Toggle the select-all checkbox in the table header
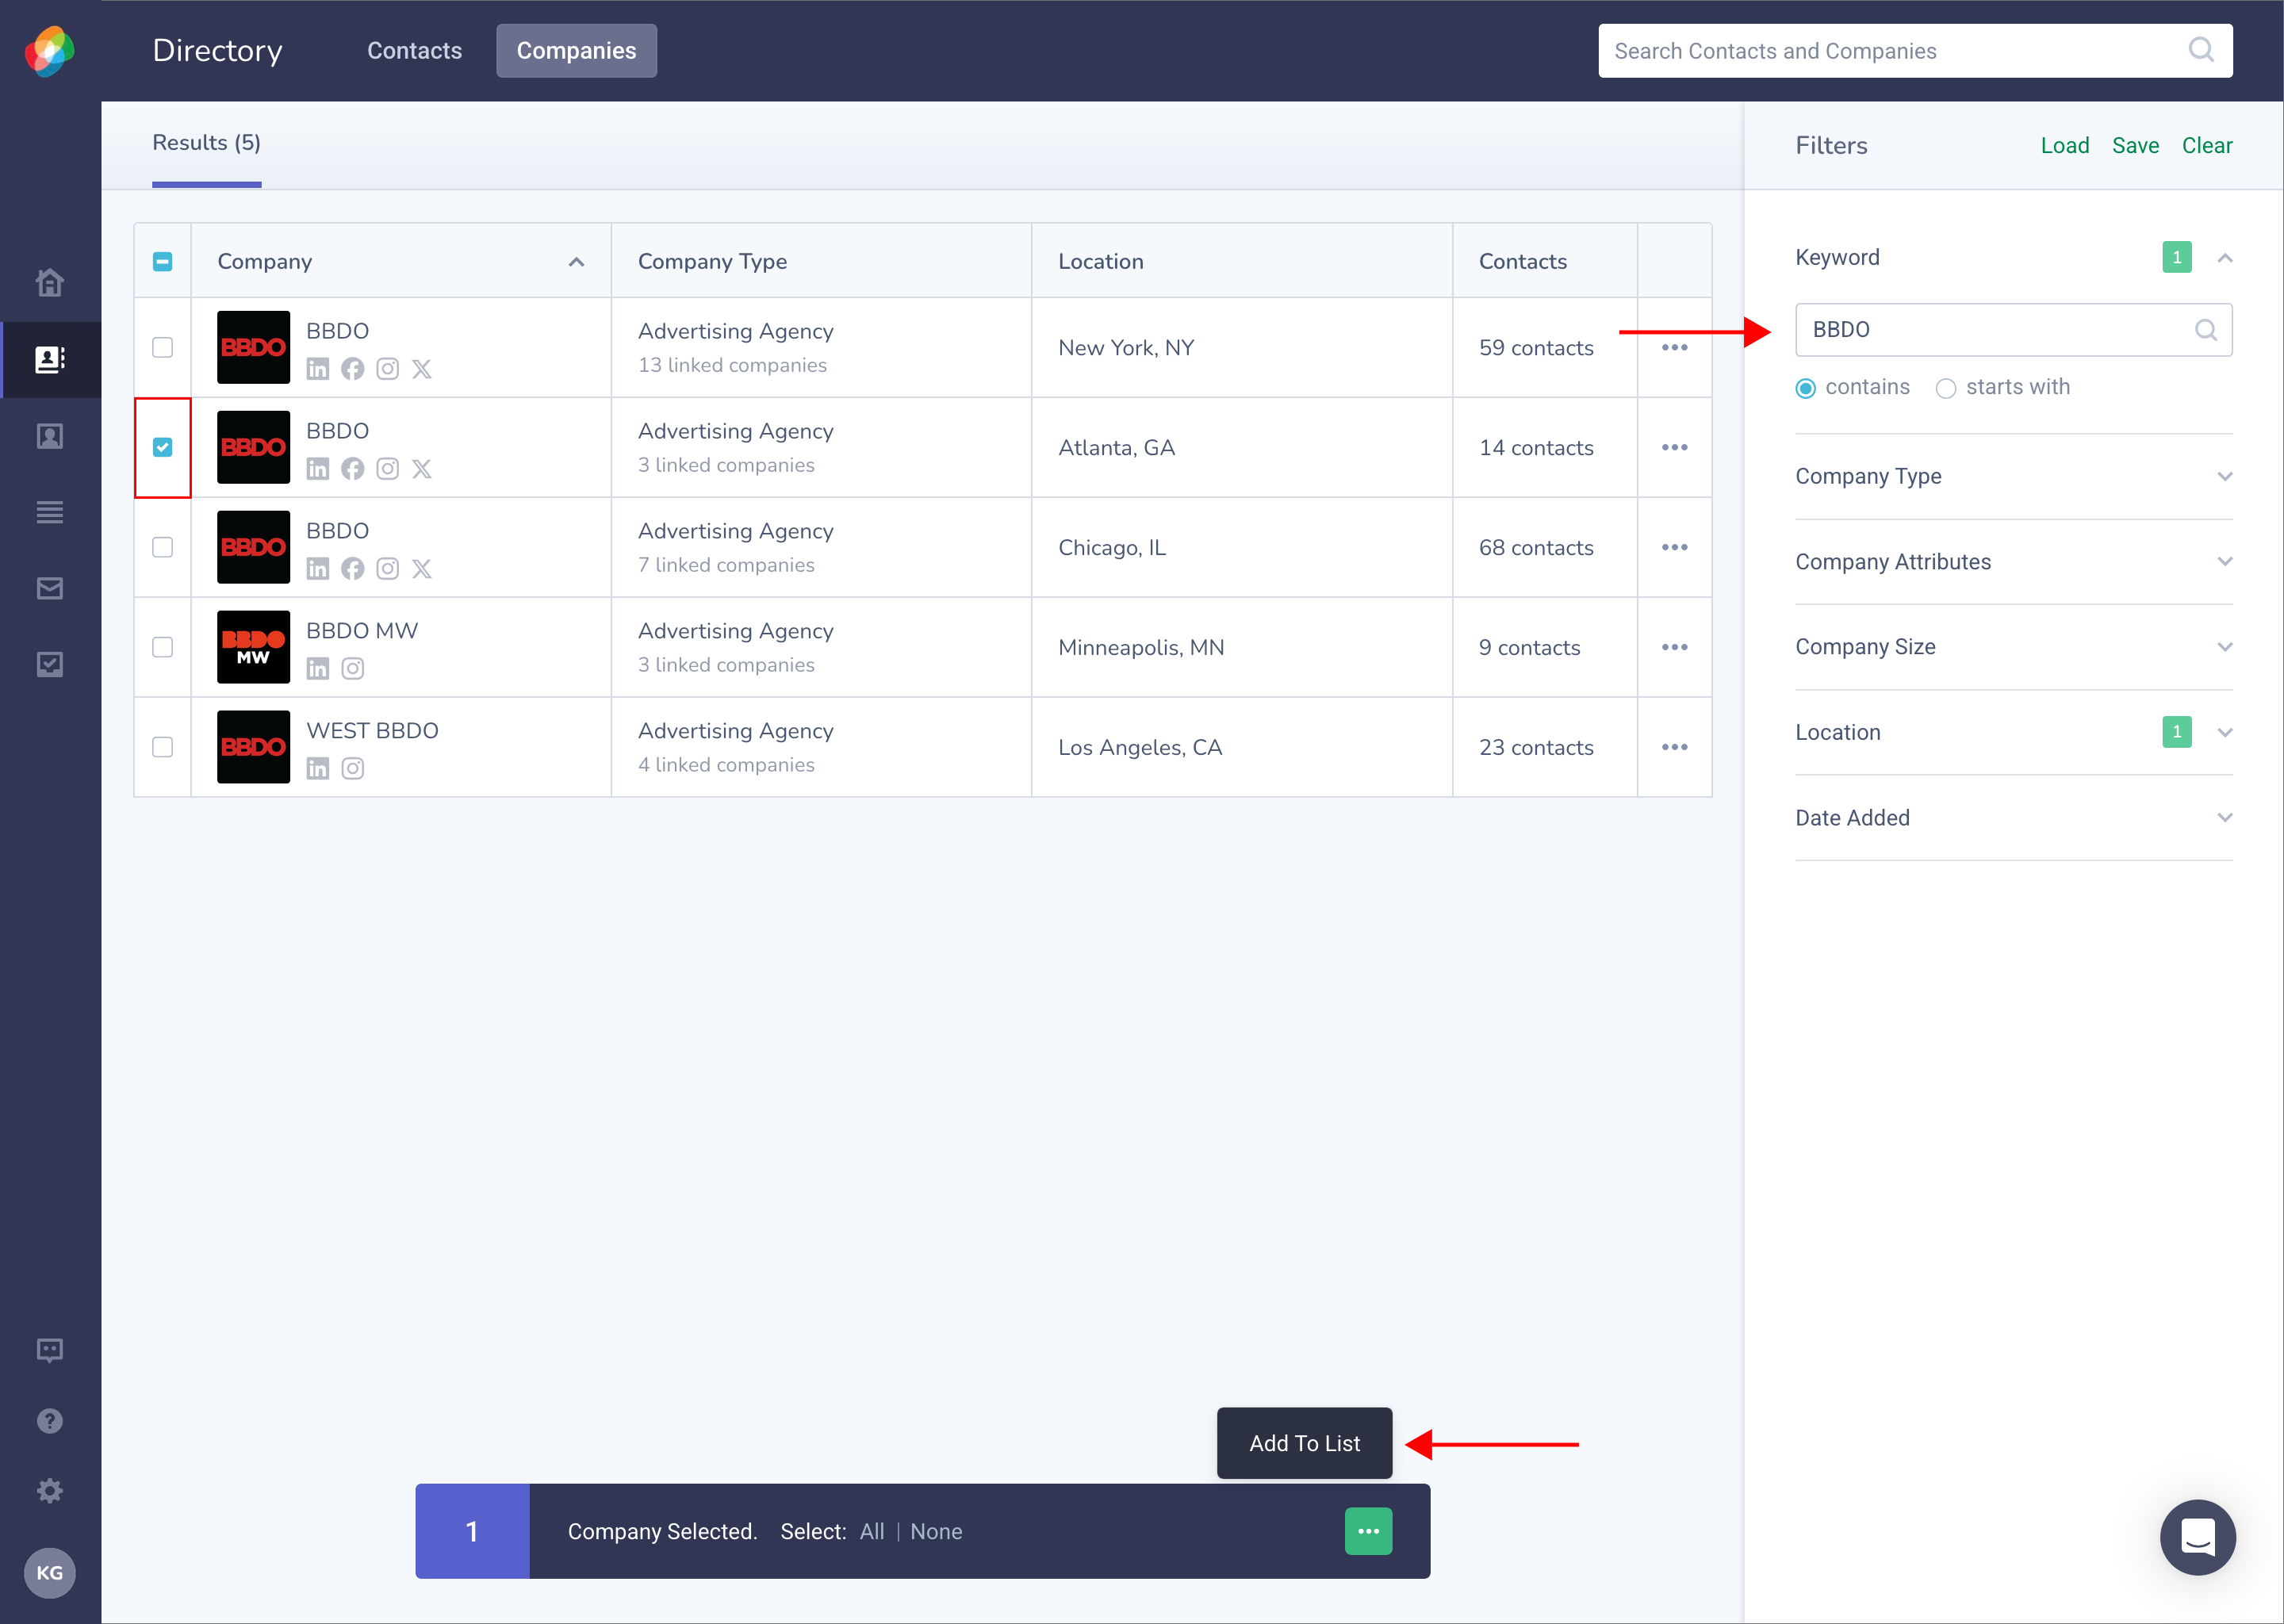This screenshot has width=2284, height=1624. pyautogui.click(x=162, y=262)
